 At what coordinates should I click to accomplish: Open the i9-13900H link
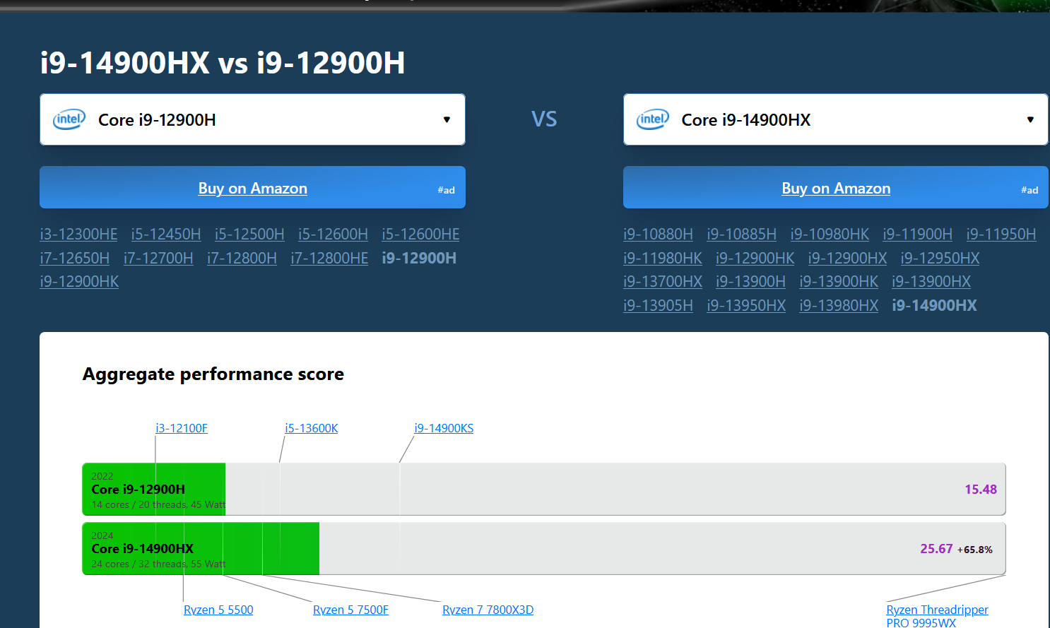tap(750, 281)
